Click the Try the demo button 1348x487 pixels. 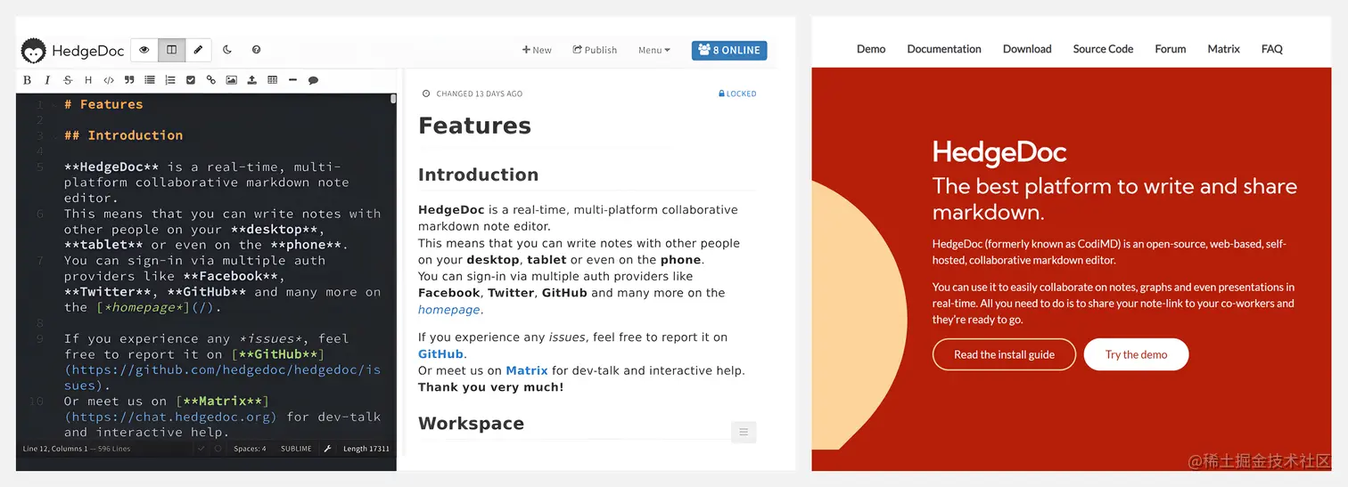click(1136, 354)
